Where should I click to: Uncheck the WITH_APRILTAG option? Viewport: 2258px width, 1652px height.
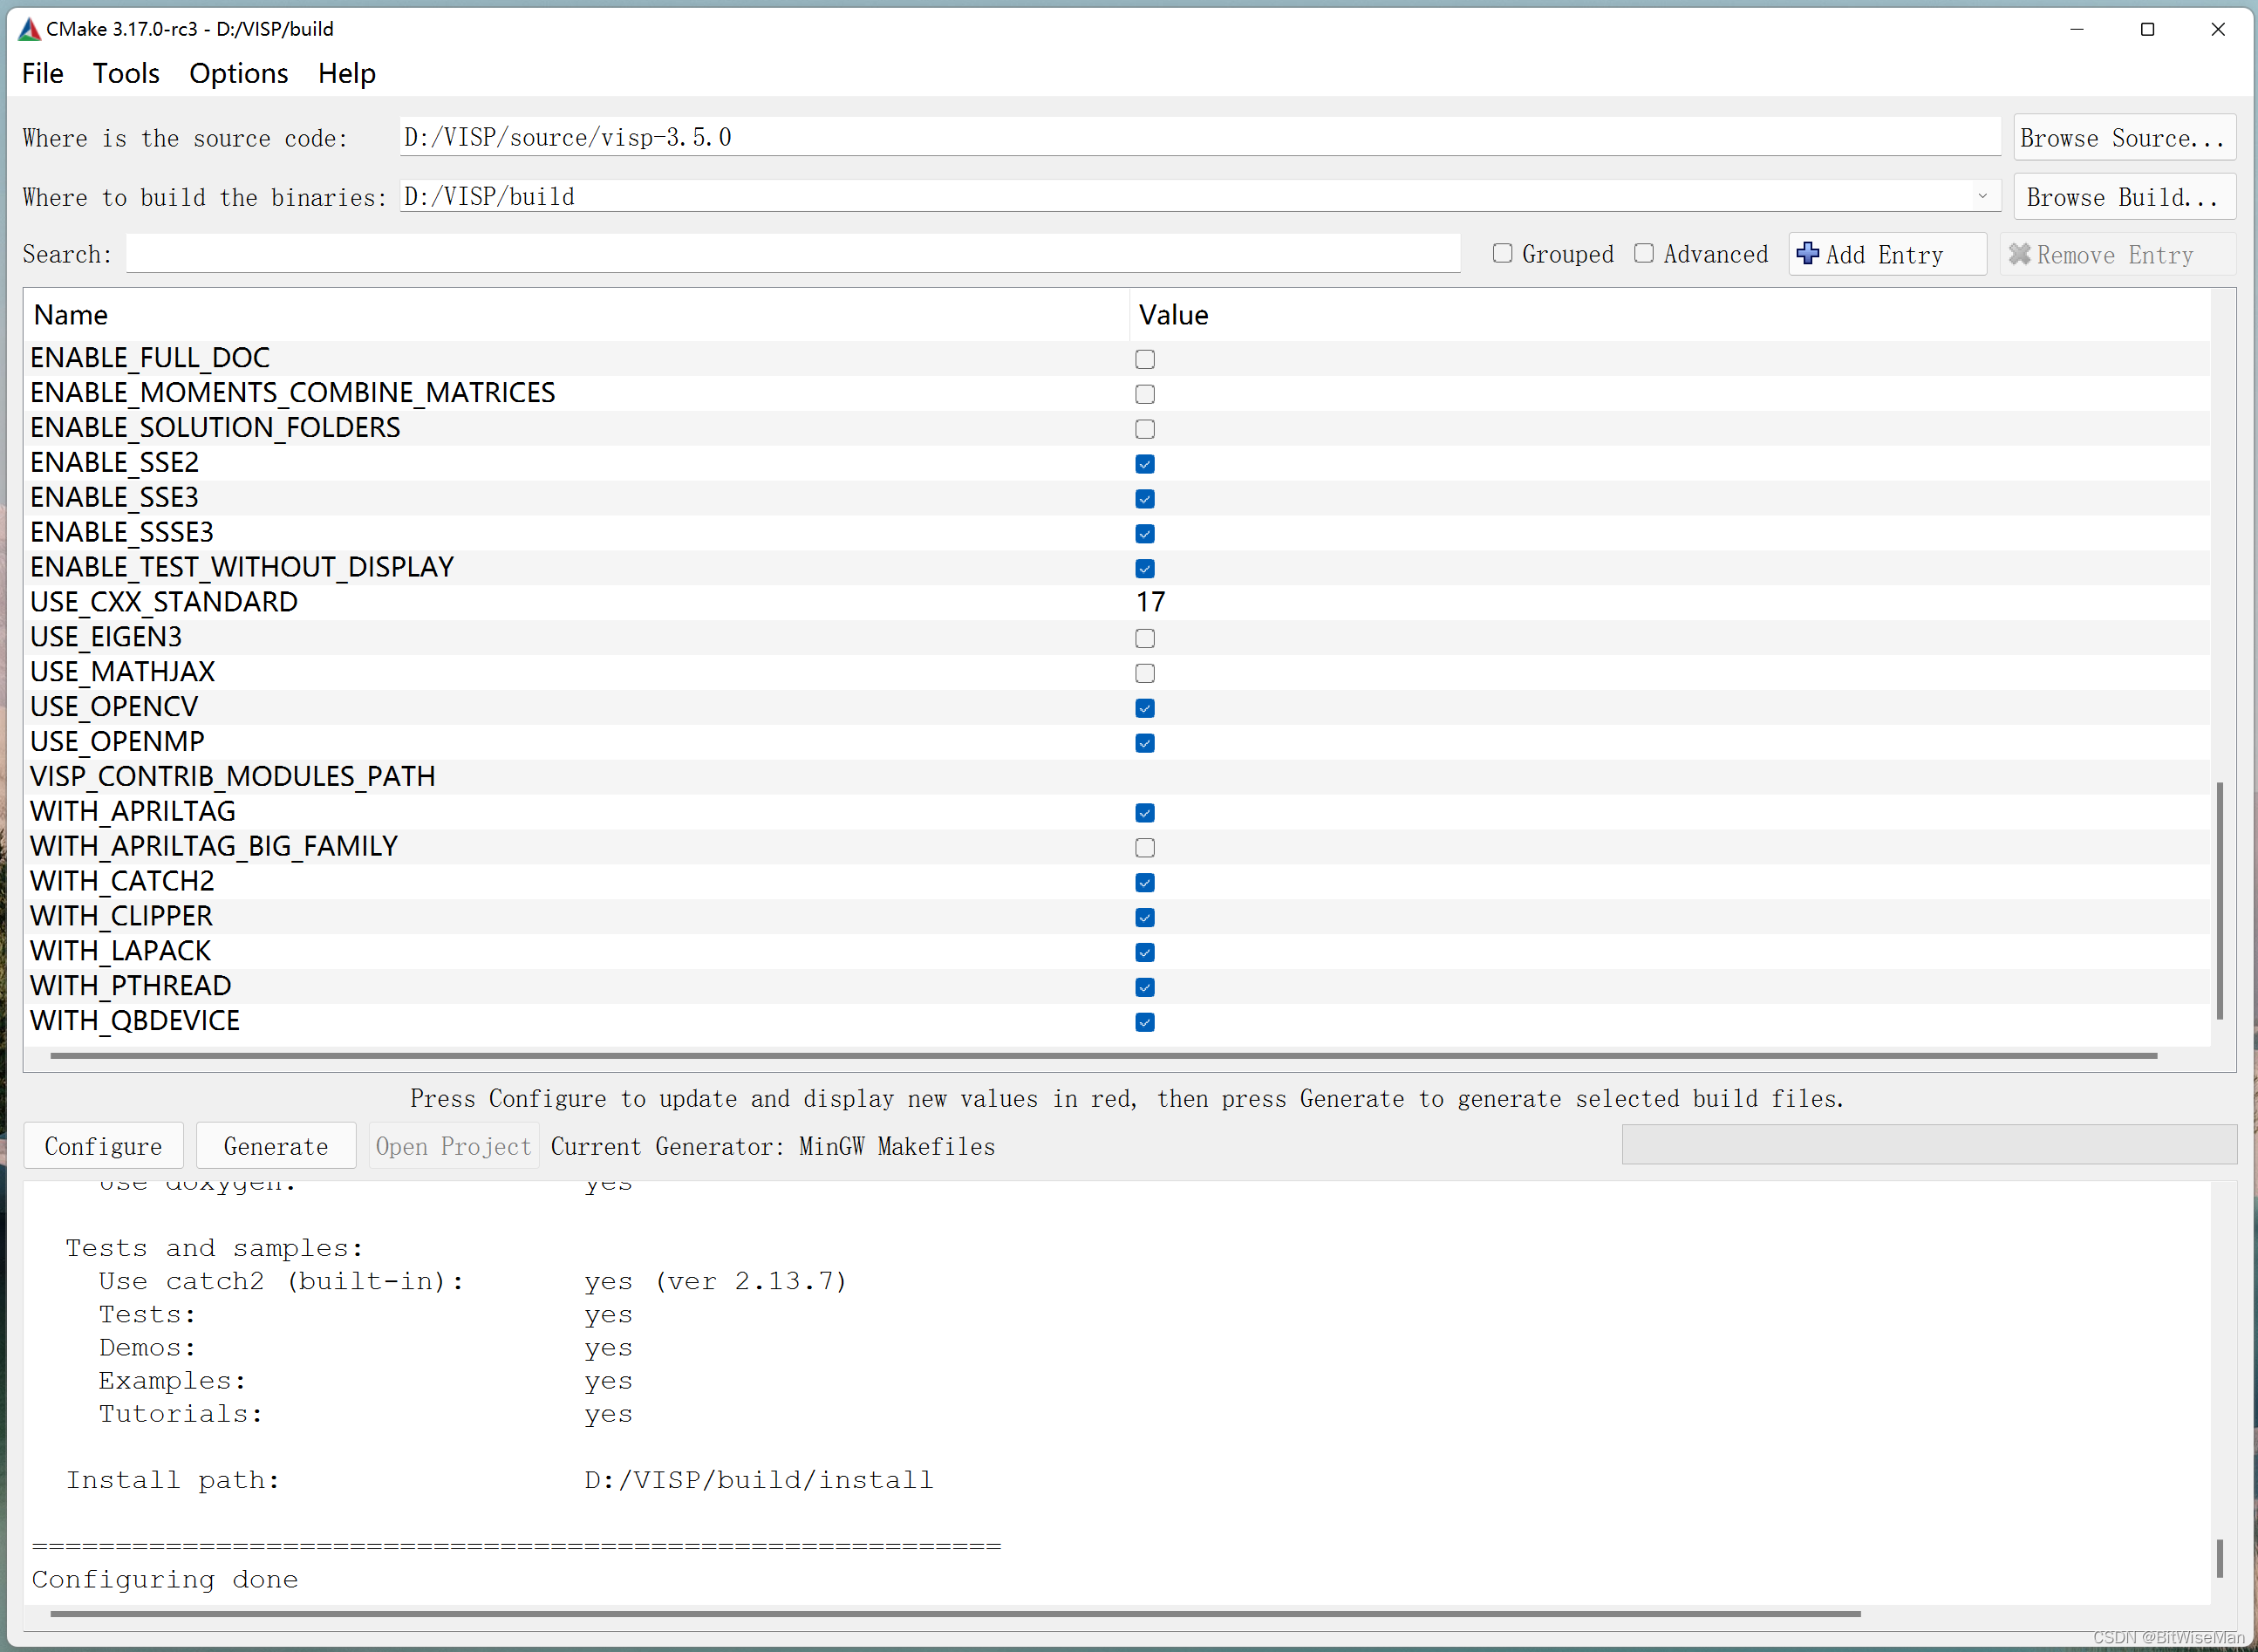[x=1145, y=813]
